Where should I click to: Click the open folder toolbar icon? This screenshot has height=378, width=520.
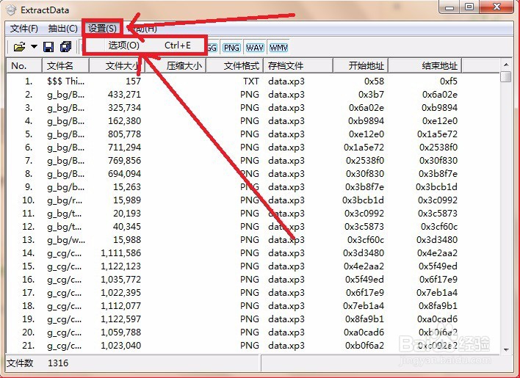coord(20,47)
